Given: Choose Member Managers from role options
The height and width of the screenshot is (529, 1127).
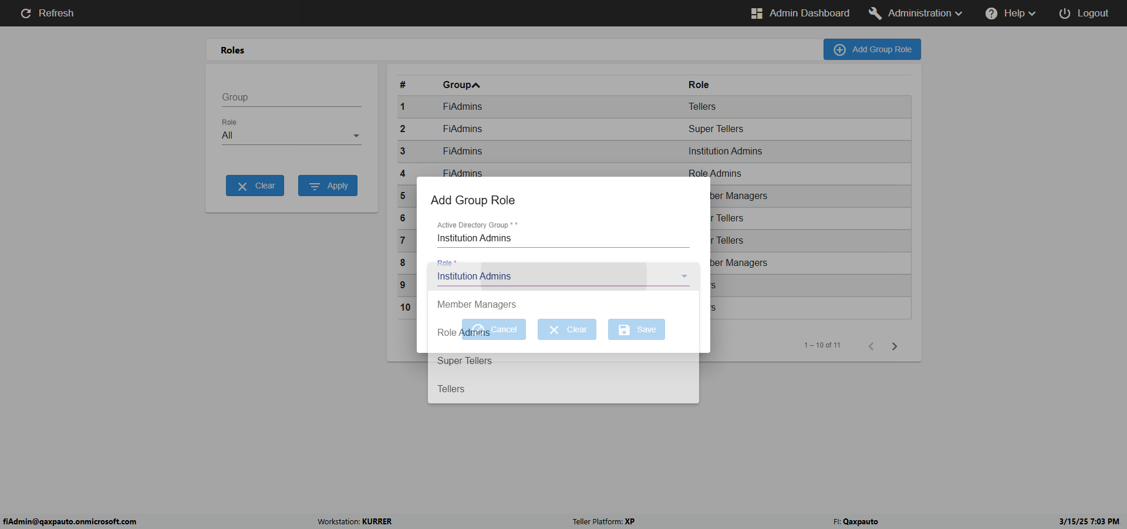Looking at the screenshot, I should click(563, 304).
